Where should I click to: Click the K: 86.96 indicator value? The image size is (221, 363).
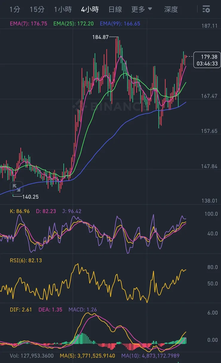coord(20,211)
